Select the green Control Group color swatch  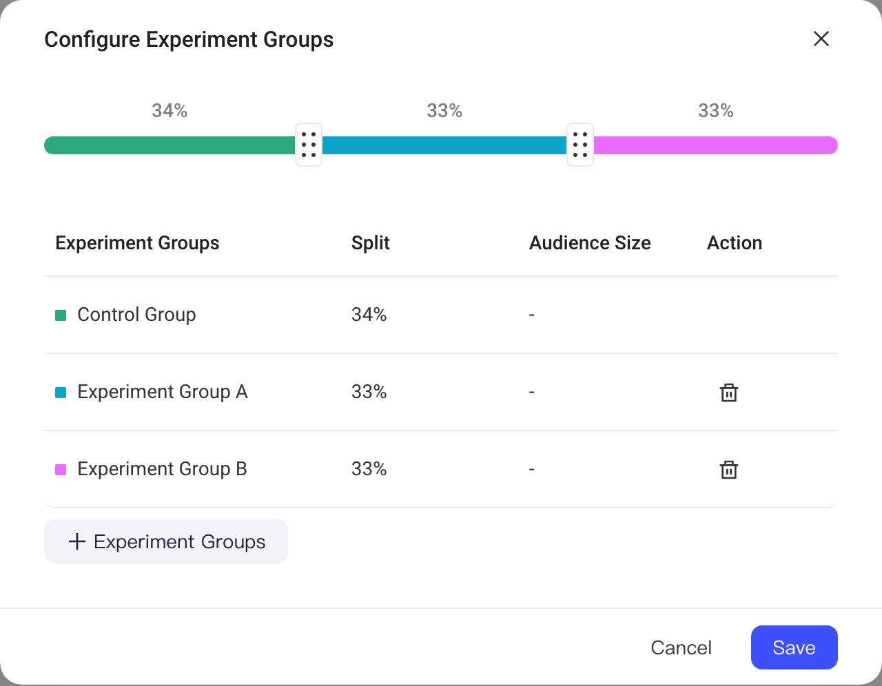(61, 315)
